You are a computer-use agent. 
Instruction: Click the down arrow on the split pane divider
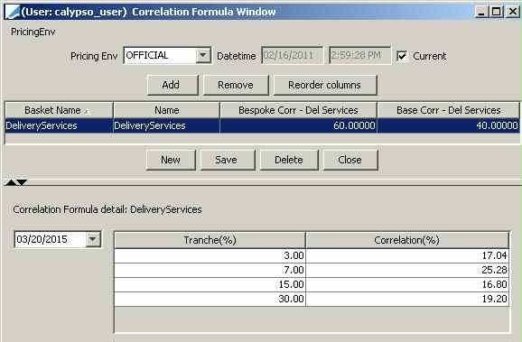pyautogui.click(x=22, y=182)
